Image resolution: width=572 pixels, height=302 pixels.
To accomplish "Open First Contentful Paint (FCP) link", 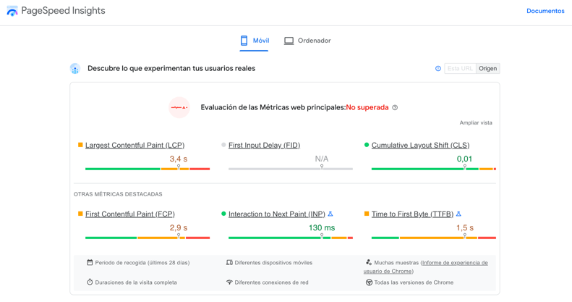I will [x=130, y=214].
